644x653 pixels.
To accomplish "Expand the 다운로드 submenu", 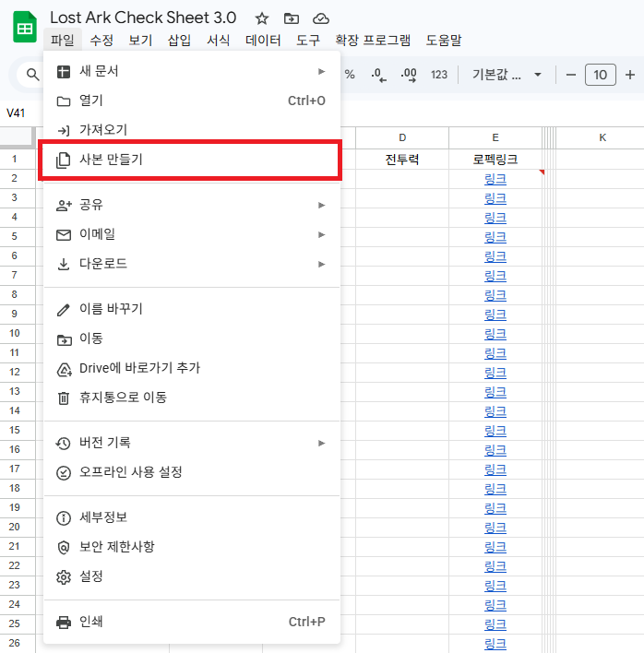I will 192,264.
